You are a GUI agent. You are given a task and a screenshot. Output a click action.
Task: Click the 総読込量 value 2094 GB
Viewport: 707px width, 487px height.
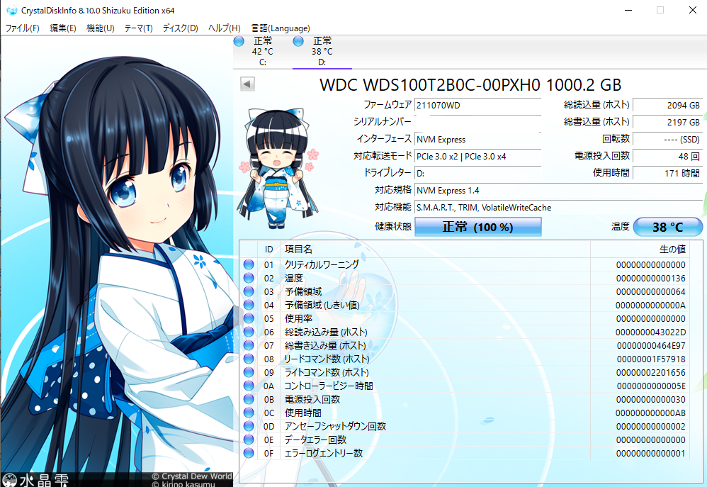coord(668,105)
